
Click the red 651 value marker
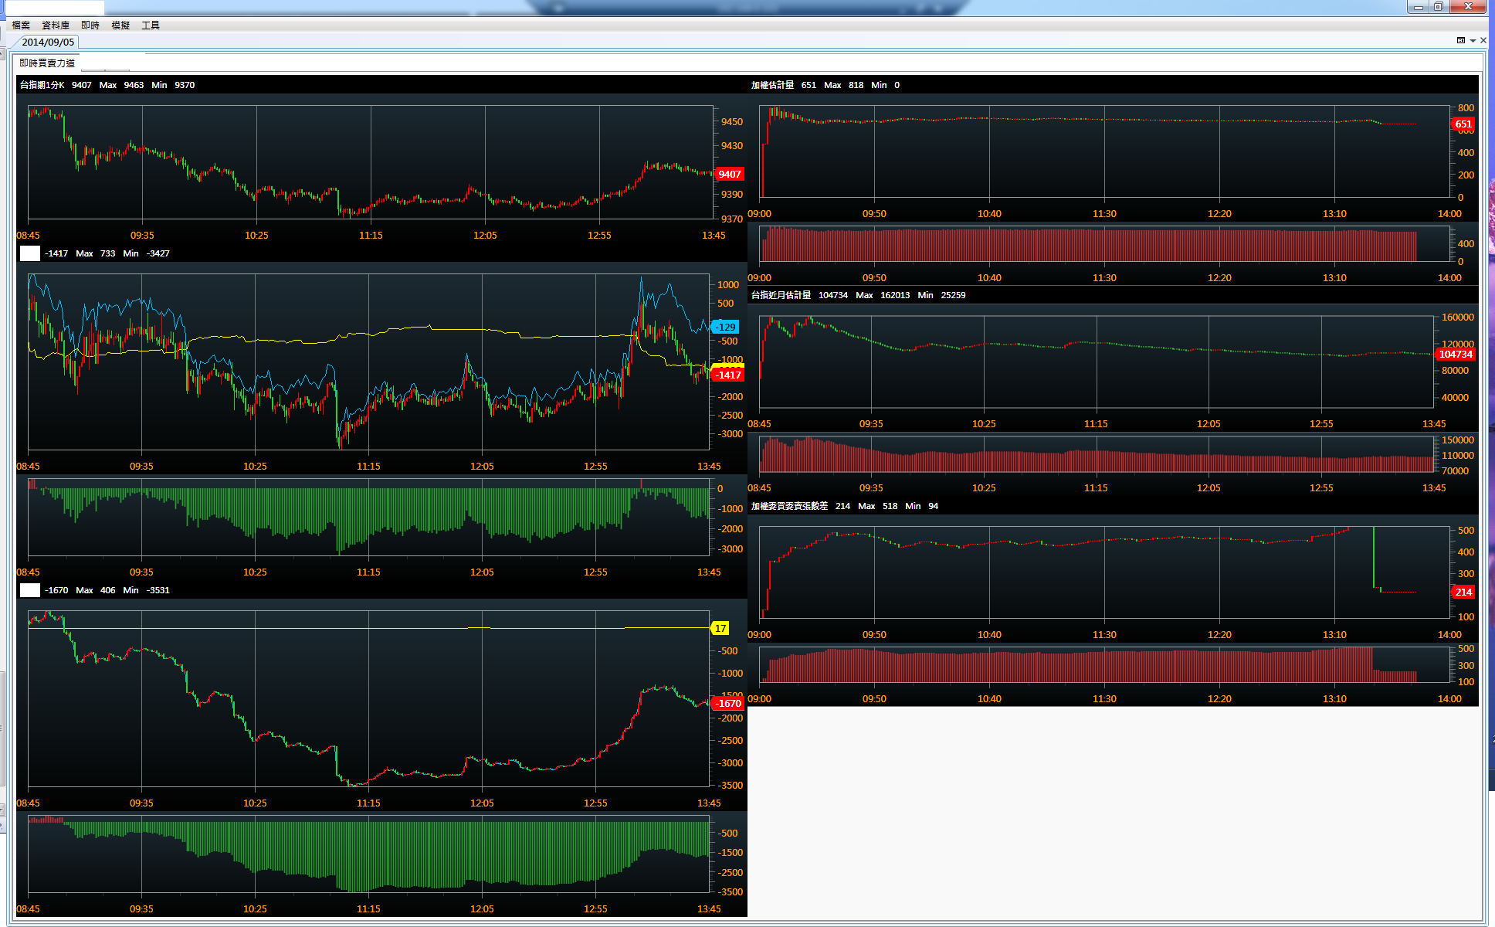coord(1463,124)
